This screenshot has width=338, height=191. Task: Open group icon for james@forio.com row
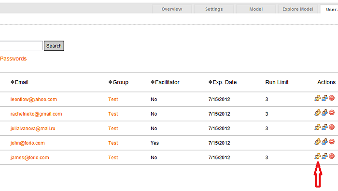324,156
